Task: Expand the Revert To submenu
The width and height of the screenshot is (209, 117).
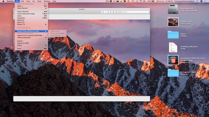Action: click(31, 24)
